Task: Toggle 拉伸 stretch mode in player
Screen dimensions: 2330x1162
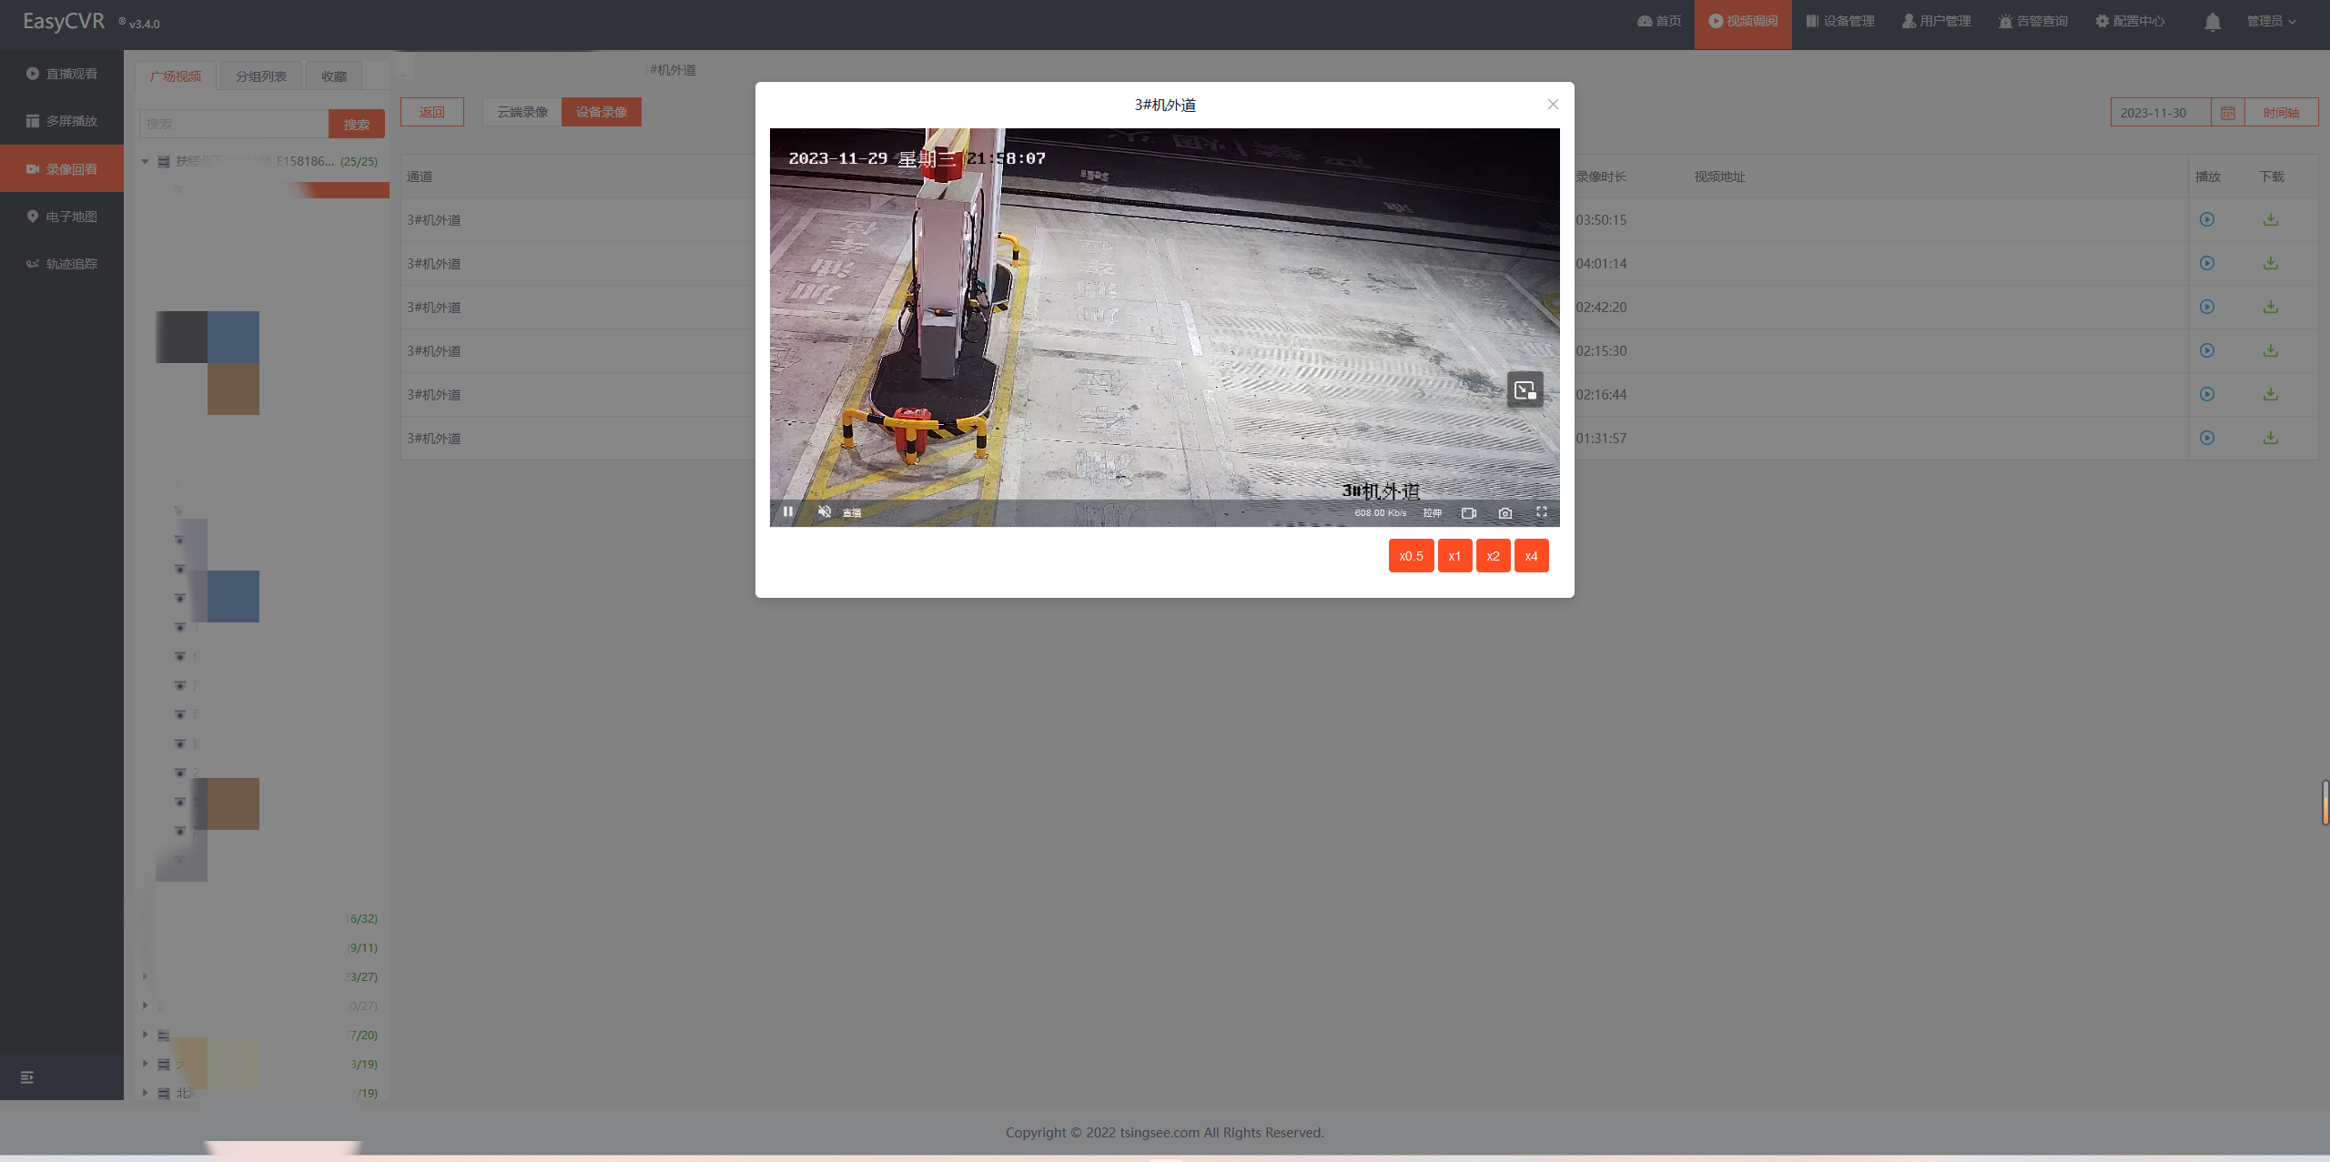Action: pos(1433,513)
